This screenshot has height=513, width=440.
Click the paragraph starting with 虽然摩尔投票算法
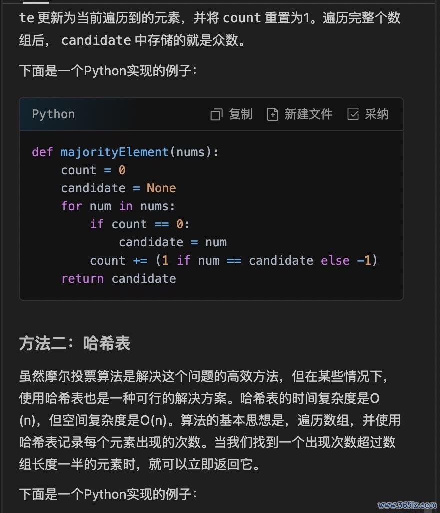210,420
